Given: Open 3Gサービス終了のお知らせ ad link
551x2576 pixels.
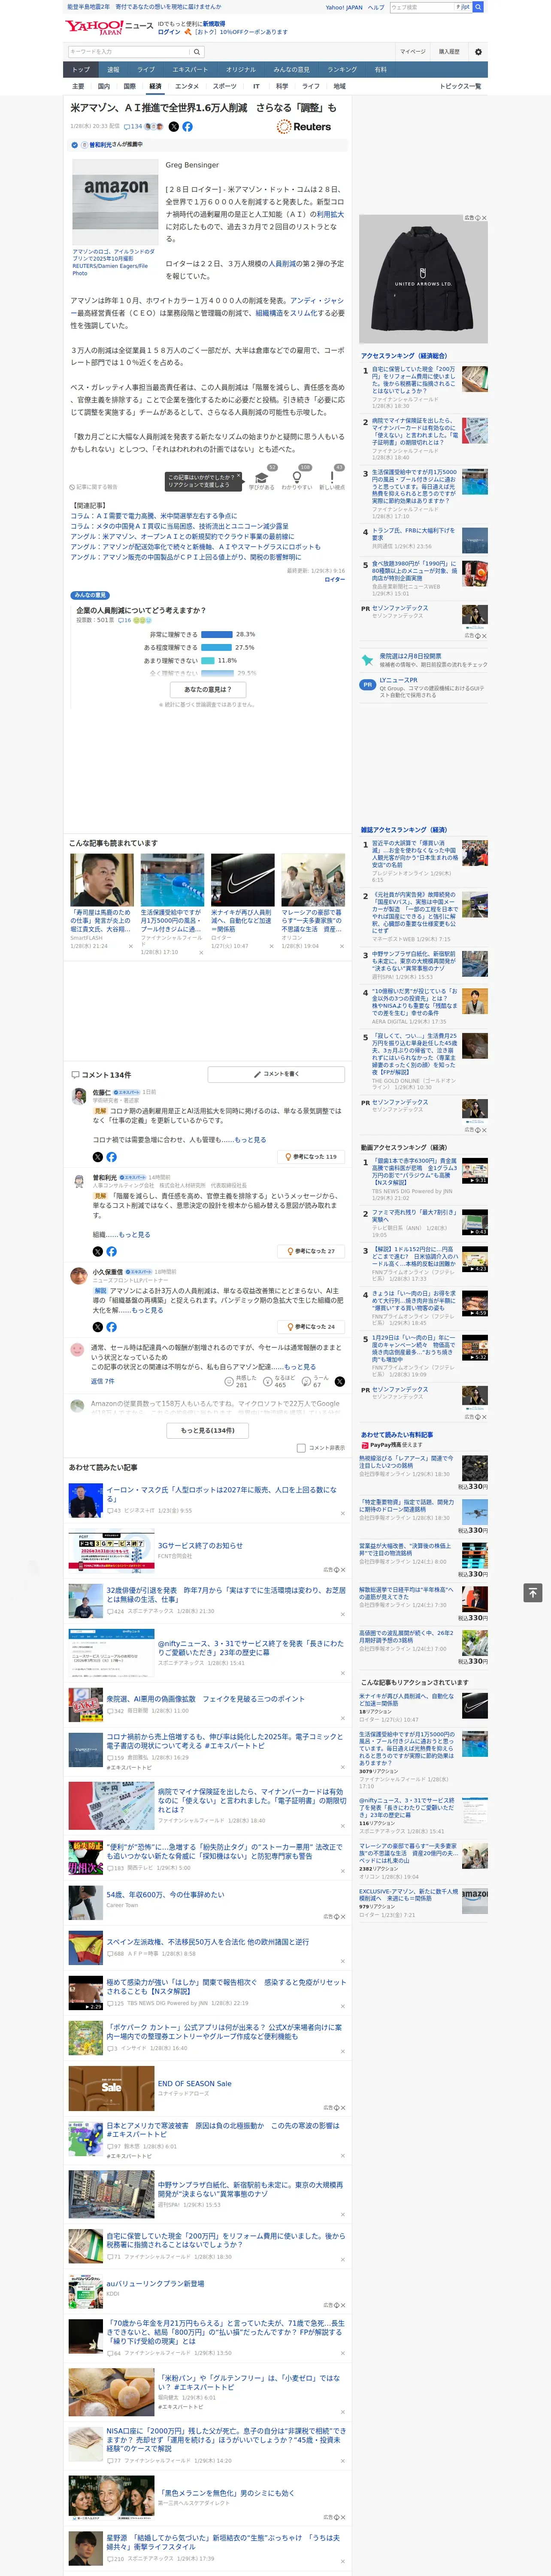Looking at the screenshot, I should [x=200, y=1545].
